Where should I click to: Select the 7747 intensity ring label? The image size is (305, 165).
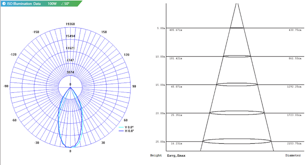(70, 60)
